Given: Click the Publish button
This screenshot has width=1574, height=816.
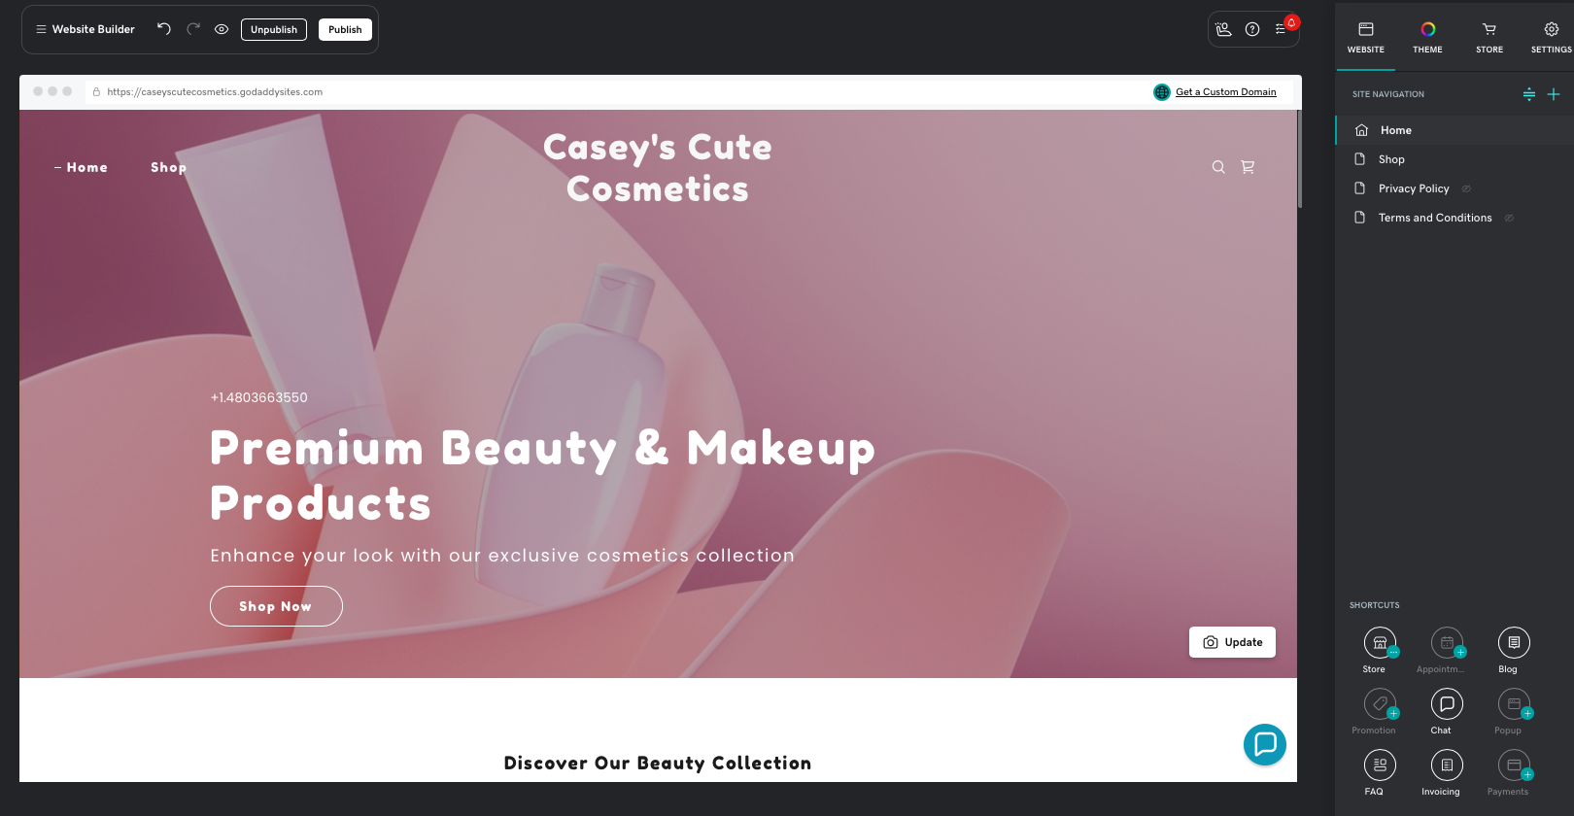Looking at the screenshot, I should click(345, 29).
